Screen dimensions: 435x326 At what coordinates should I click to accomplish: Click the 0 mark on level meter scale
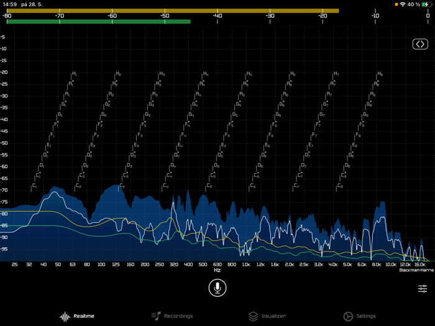point(428,16)
